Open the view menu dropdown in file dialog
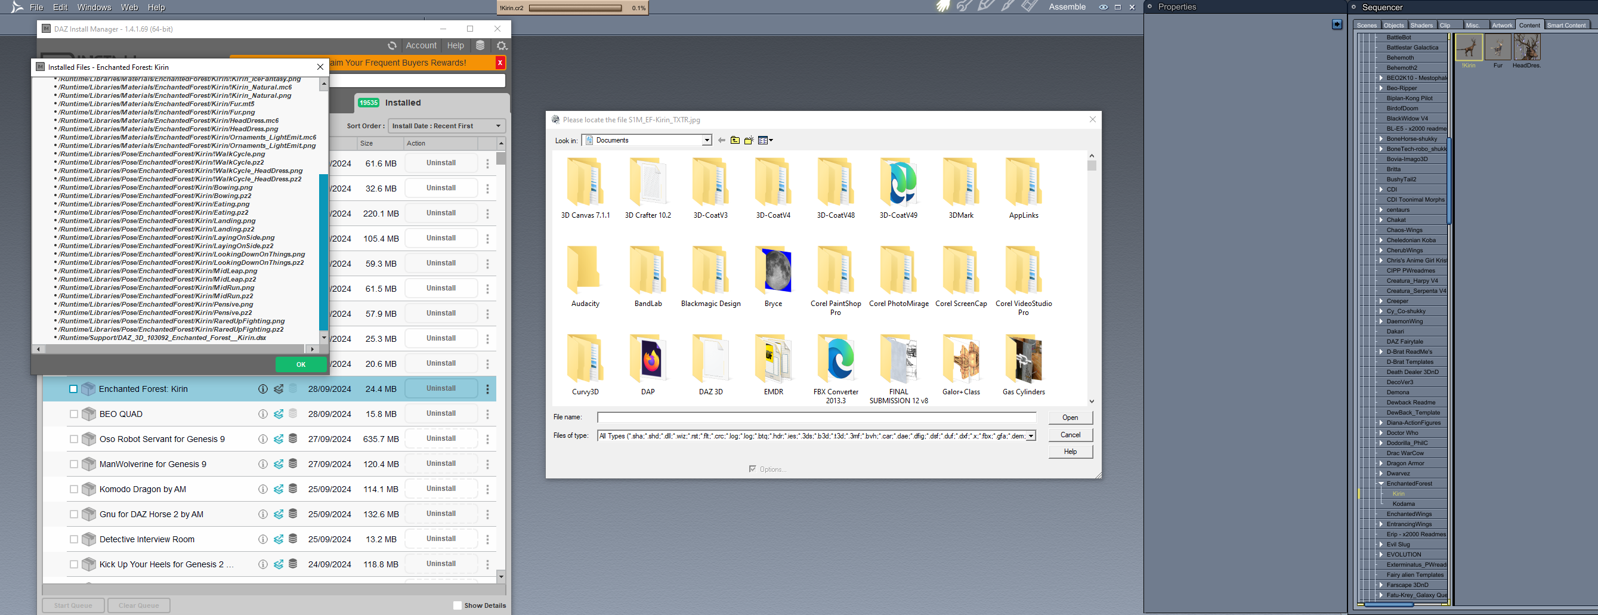Screen dimensions: 1598x615 click(766, 140)
